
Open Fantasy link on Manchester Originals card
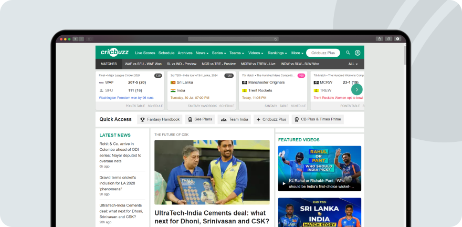tap(271, 106)
